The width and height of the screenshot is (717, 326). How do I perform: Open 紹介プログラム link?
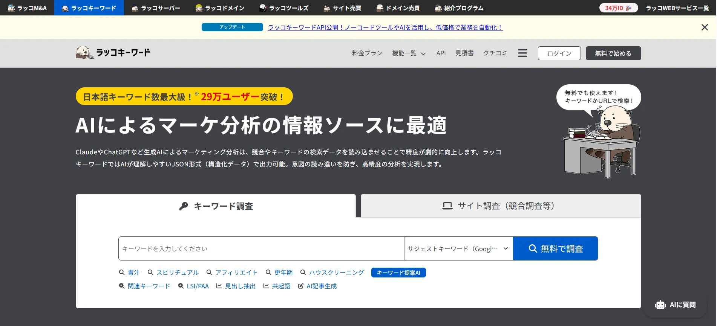(459, 8)
